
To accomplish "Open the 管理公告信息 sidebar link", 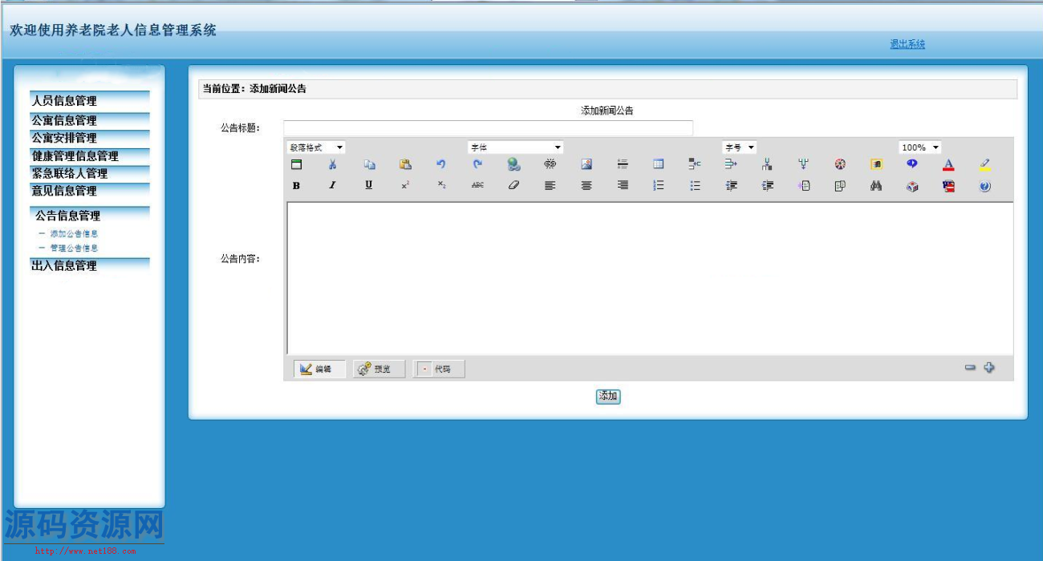I will (x=74, y=248).
